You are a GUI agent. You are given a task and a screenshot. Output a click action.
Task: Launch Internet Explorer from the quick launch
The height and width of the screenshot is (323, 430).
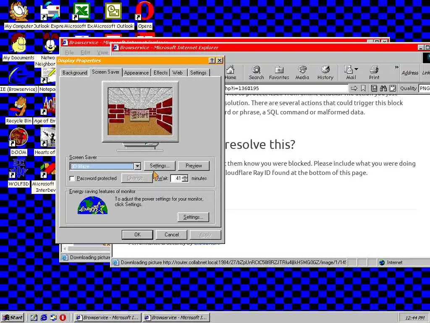(44, 318)
